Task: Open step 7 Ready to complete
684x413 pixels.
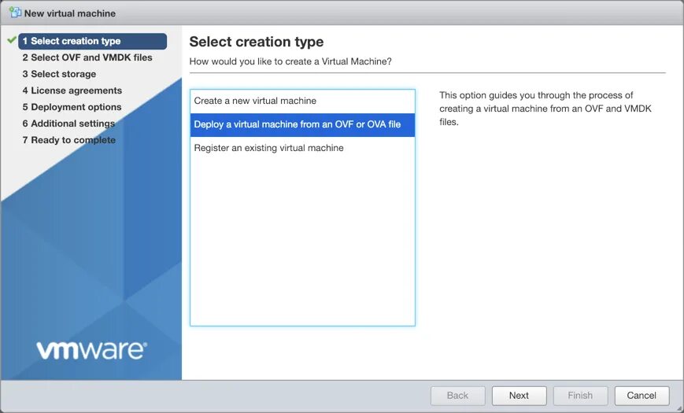Action: 69,141
